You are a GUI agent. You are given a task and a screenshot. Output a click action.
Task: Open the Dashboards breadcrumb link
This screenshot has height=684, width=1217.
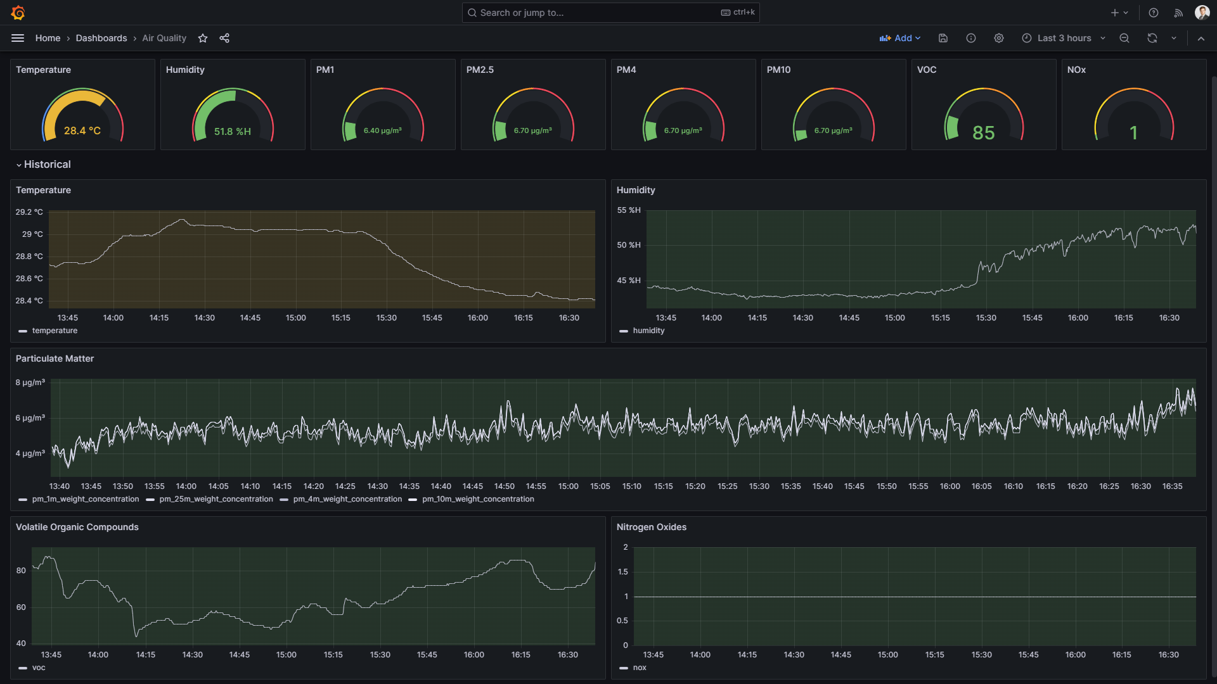click(x=101, y=38)
